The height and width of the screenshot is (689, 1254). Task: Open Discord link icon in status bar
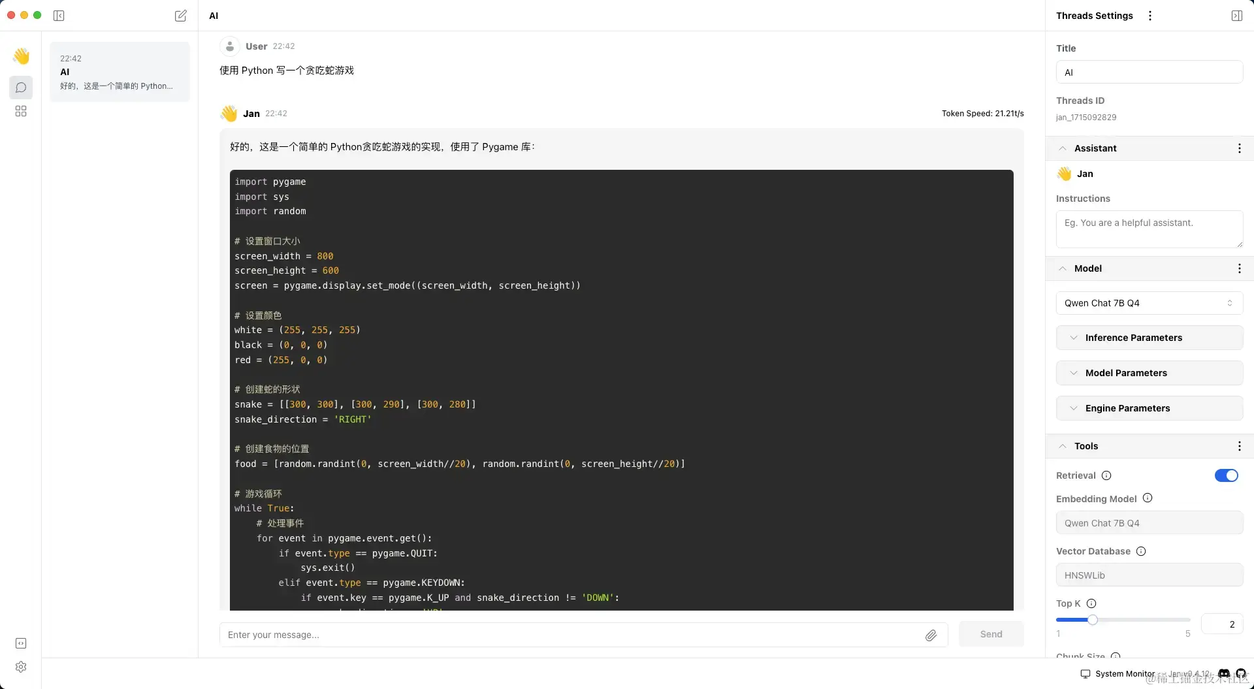pyautogui.click(x=1224, y=673)
